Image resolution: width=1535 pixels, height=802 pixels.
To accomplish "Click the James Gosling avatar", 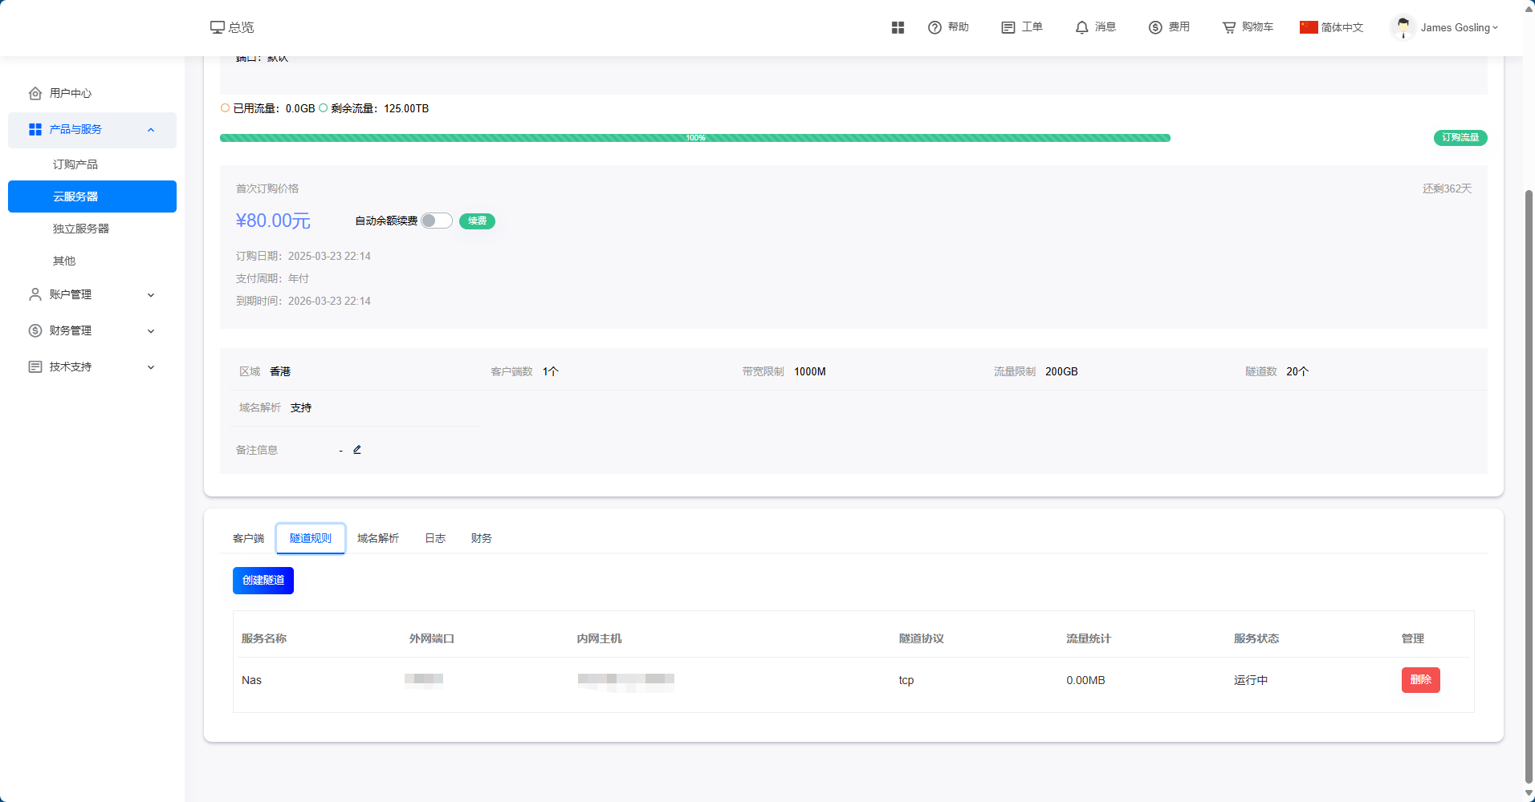I will click(1403, 27).
